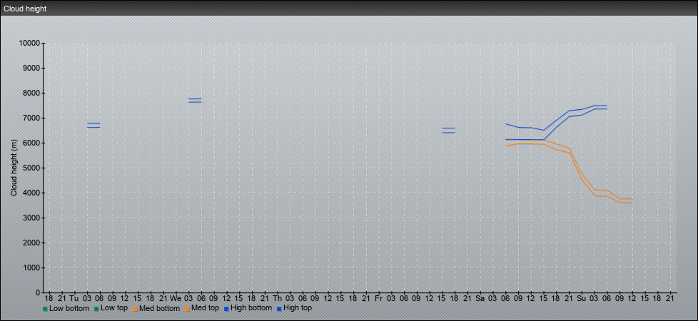Toggle the 'High bottom' legend label
Image resolution: width=698 pixels, height=321 pixels.
[x=251, y=308]
